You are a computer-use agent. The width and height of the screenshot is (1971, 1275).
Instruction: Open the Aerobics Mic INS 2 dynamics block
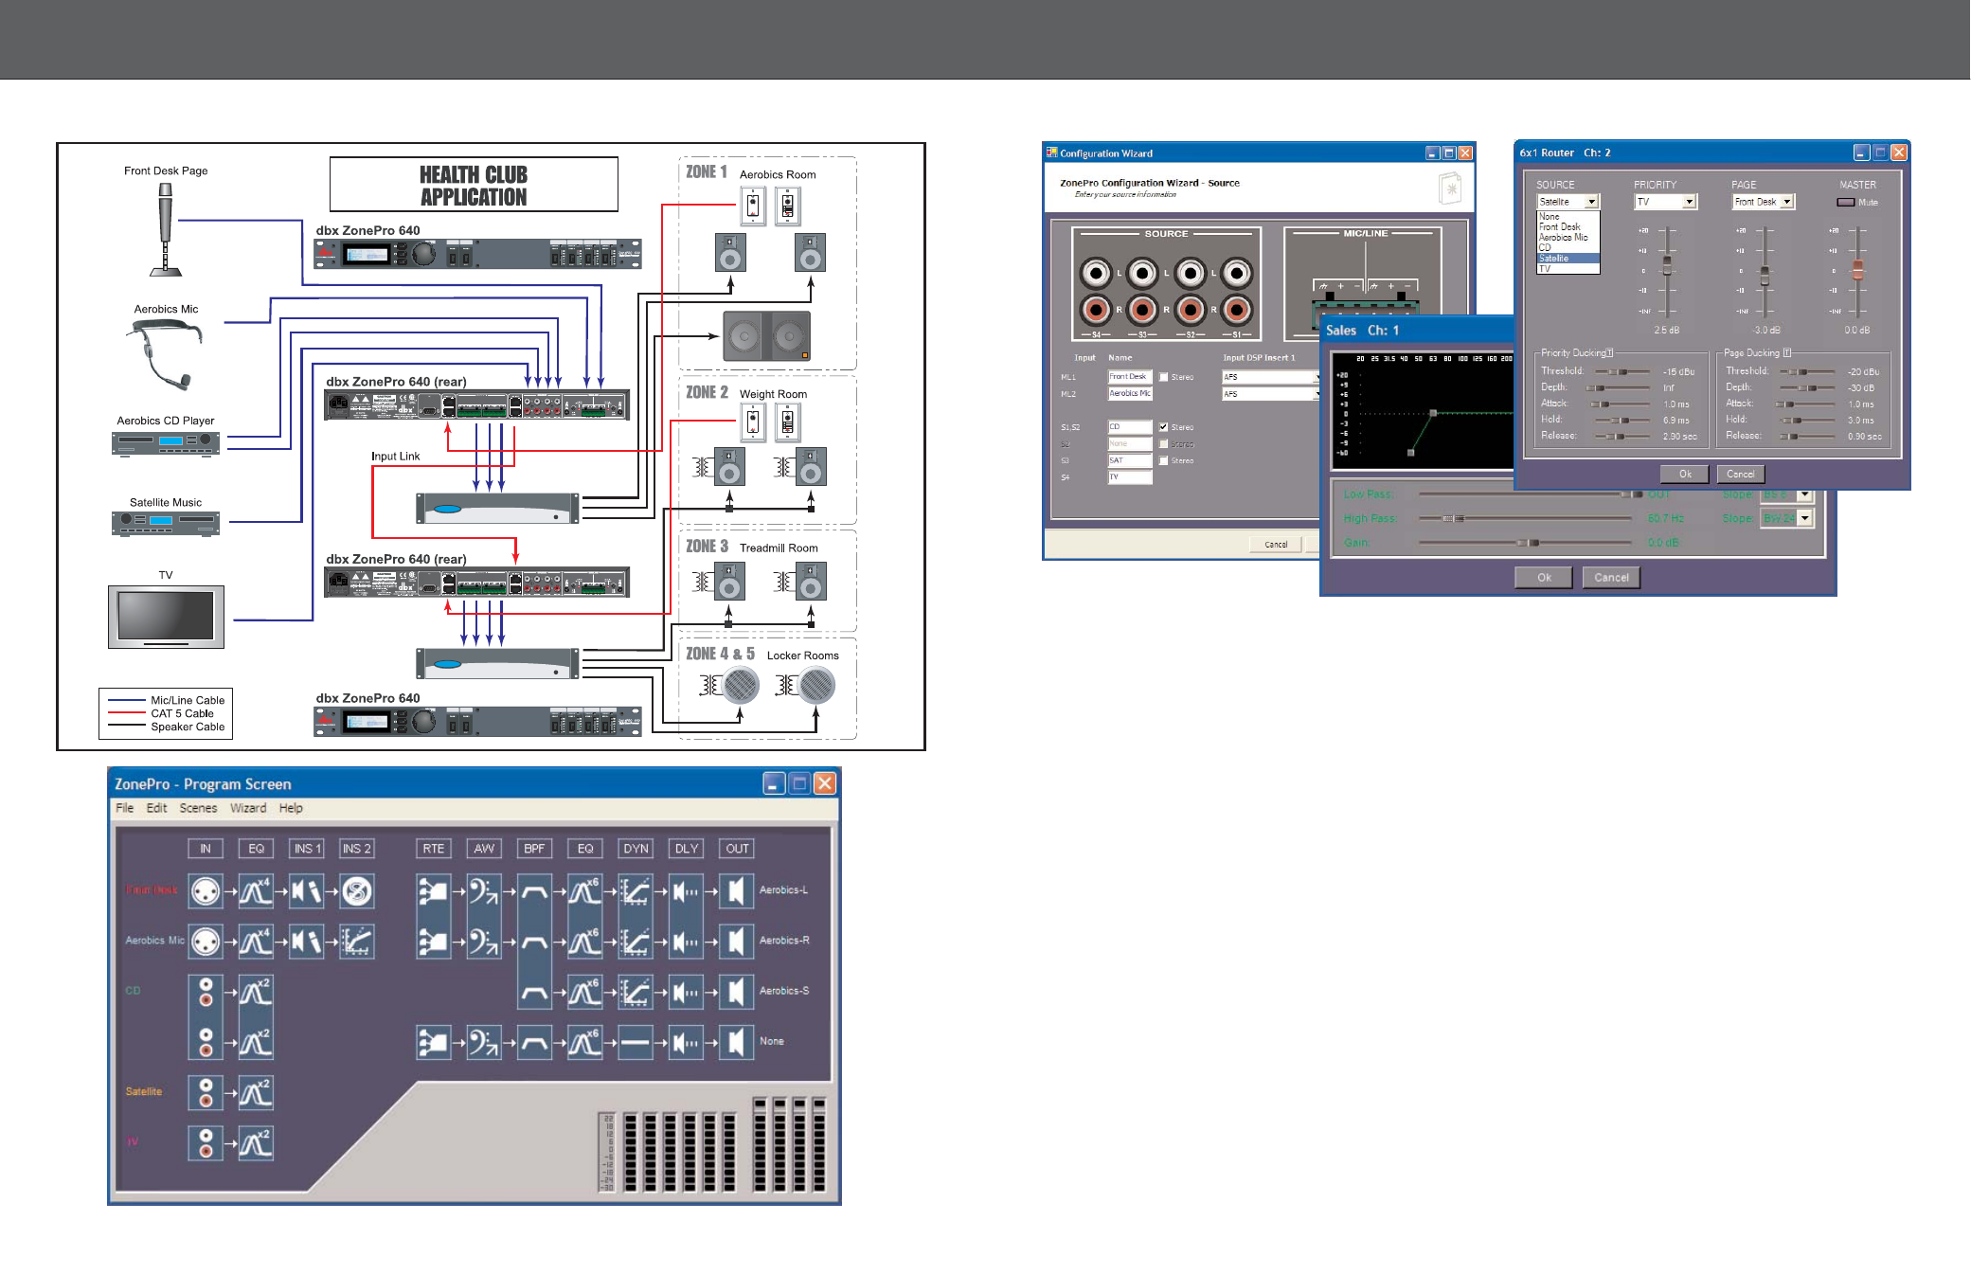(357, 941)
